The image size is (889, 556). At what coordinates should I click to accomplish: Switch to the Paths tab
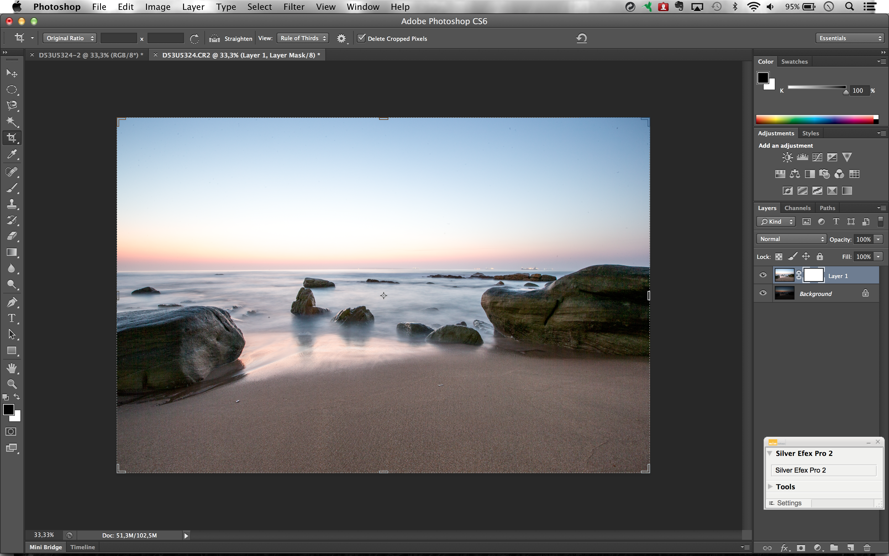click(827, 208)
